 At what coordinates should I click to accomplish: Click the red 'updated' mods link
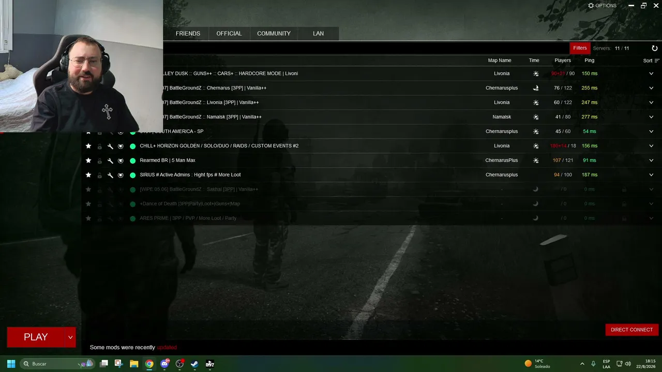coord(167,347)
